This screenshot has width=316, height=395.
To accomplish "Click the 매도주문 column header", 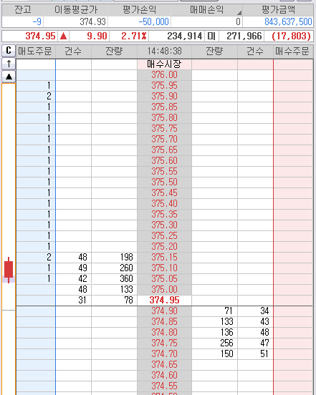I will (x=35, y=51).
